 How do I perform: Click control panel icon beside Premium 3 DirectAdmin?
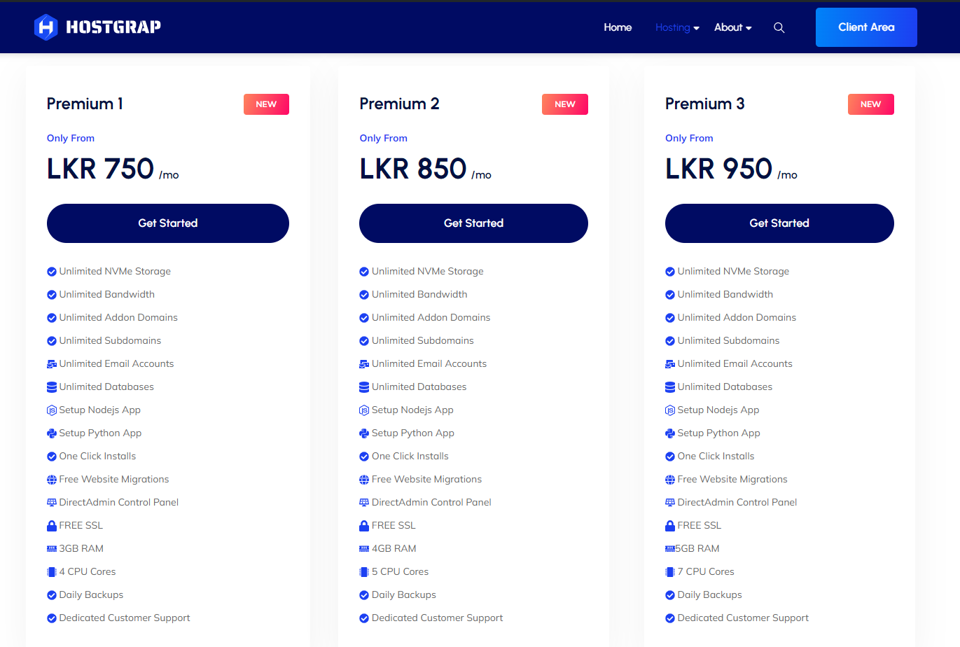(670, 503)
